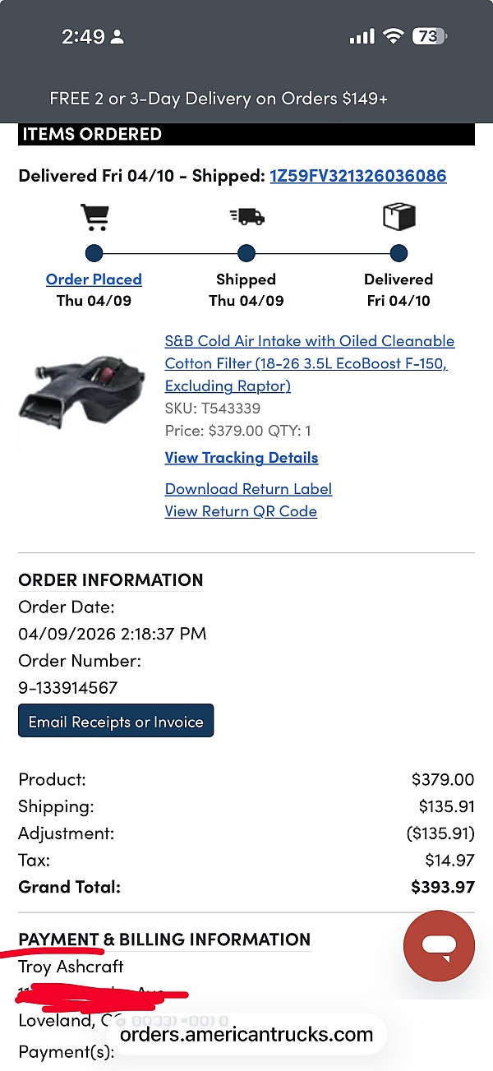
Task: Click View Tracking Details link
Action: (x=242, y=458)
